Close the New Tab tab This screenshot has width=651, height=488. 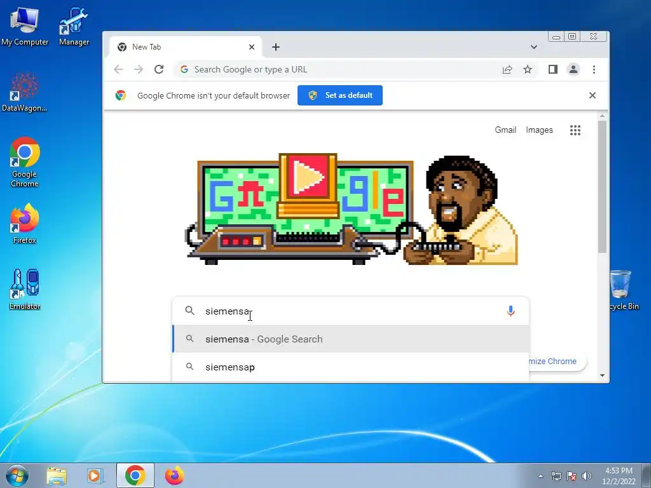click(252, 47)
